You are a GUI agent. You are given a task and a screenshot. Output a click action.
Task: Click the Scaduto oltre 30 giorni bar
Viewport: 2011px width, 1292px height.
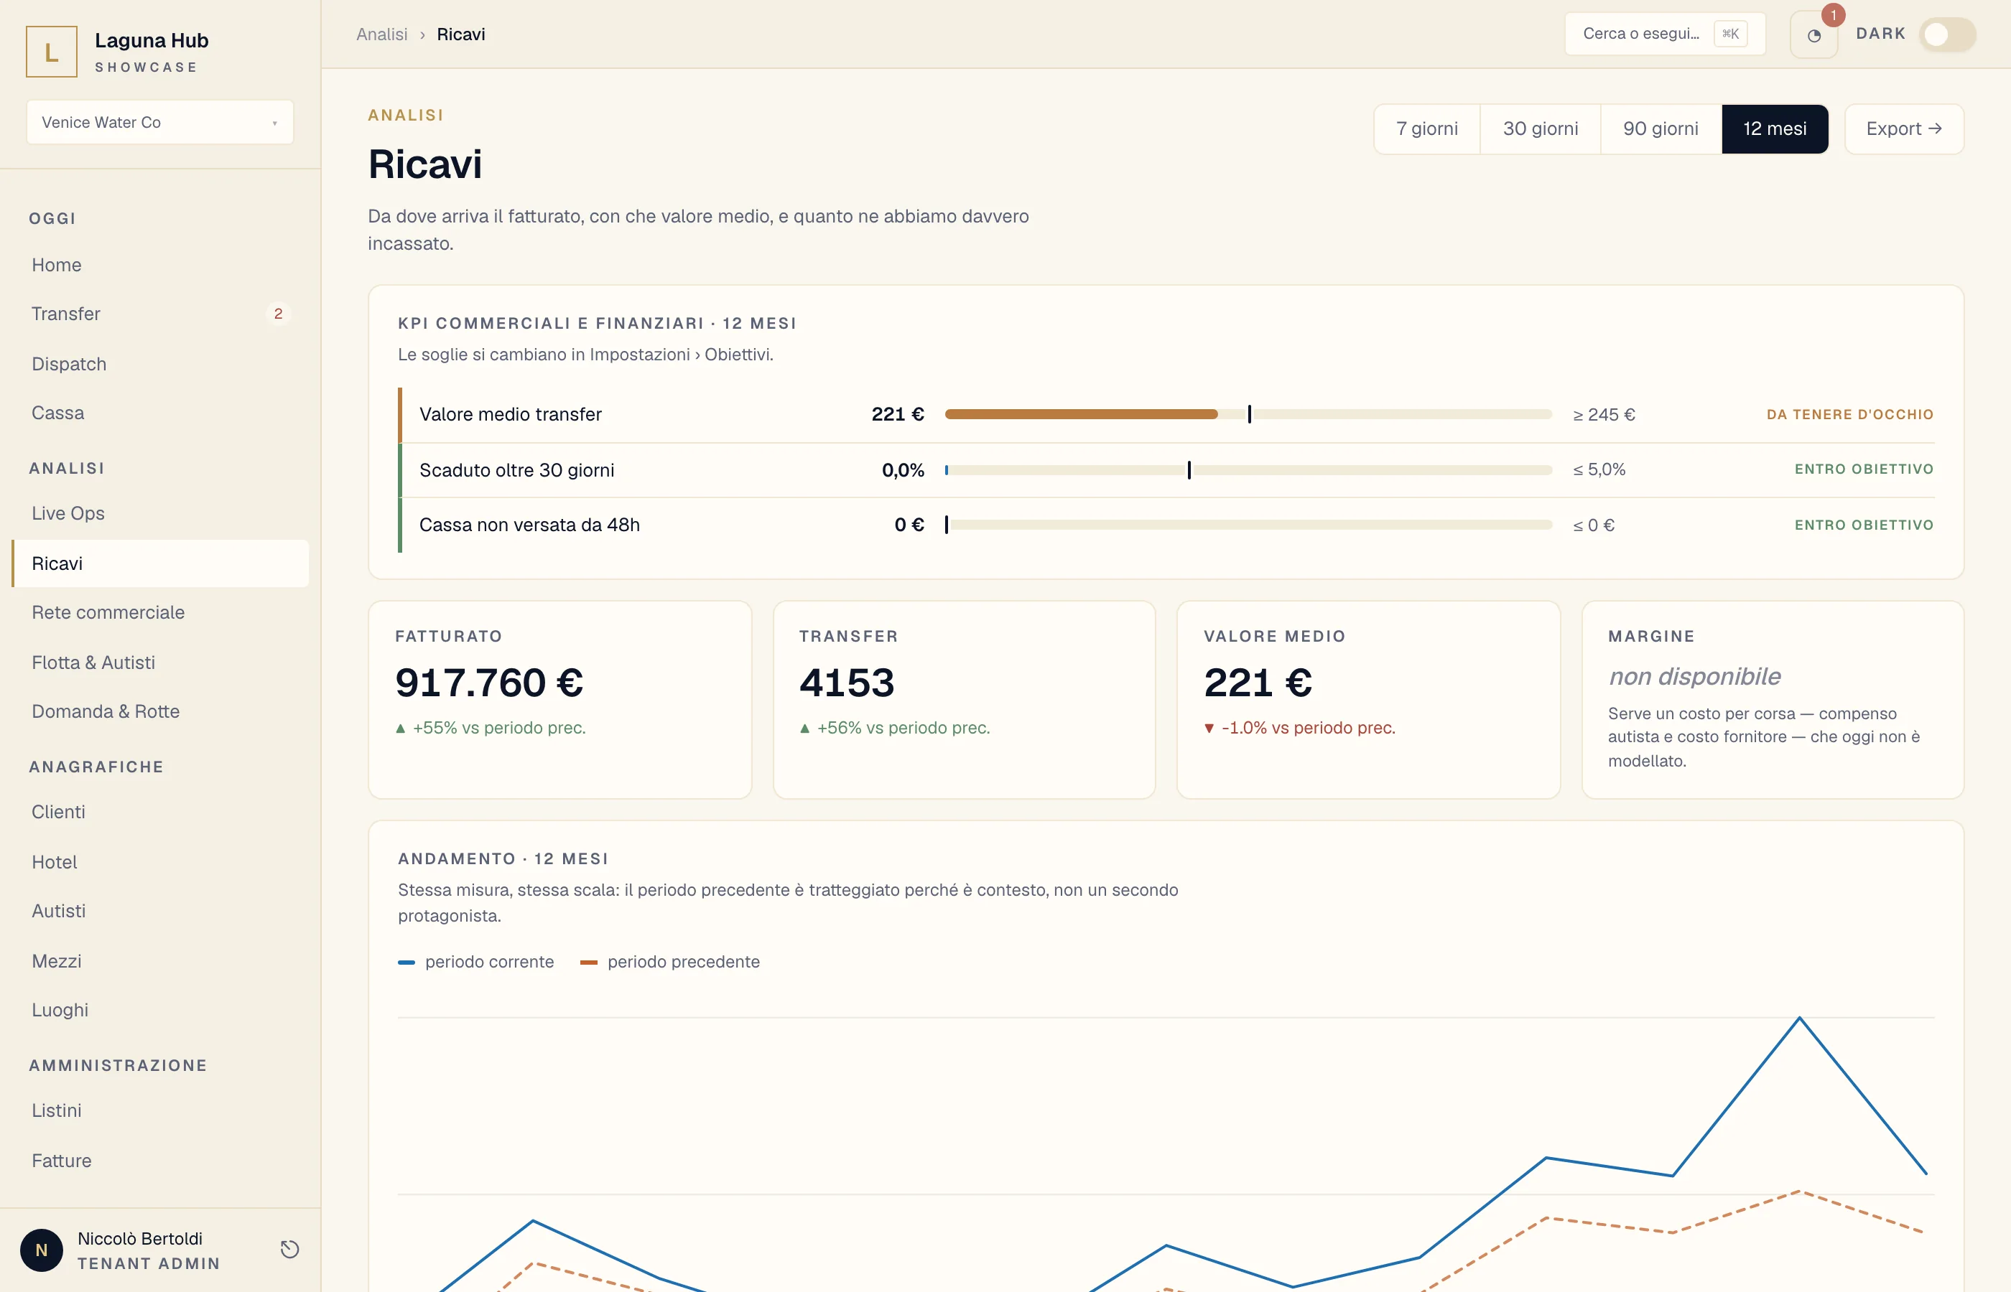tap(1248, 470)
